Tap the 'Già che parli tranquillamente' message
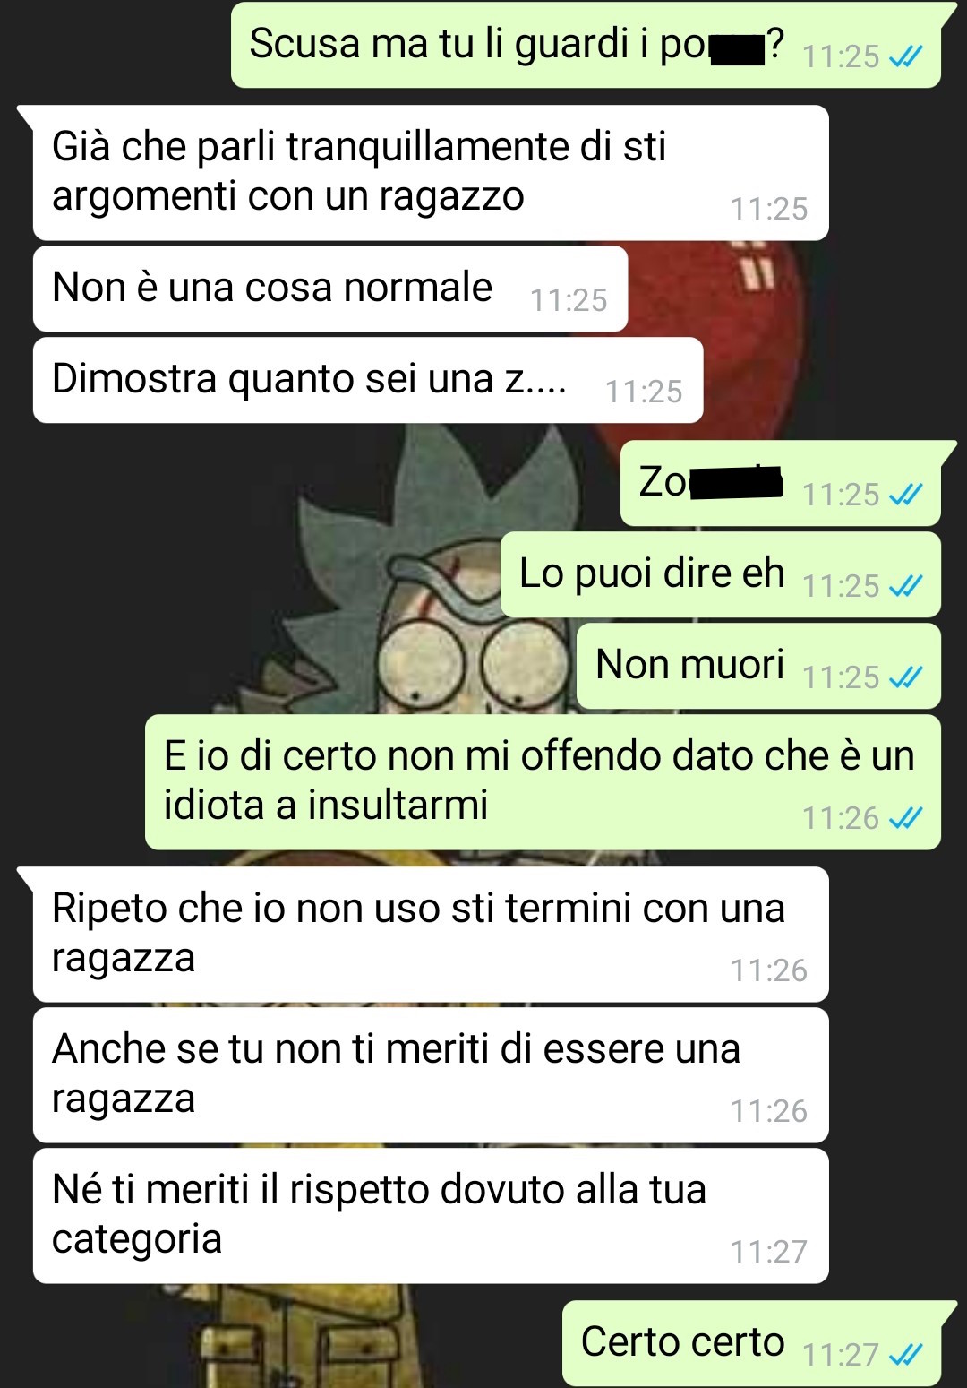The image size is (967, 1388). pyautogui.click(x=431, y=173)
